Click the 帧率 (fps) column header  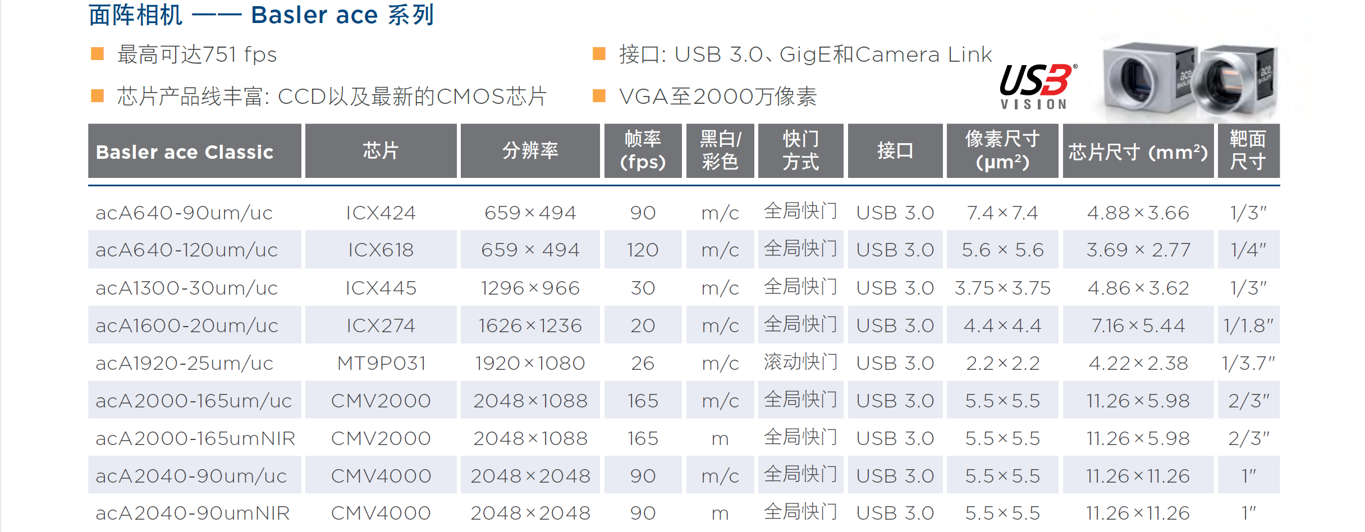pyautogui.click(x=643, y=152)
